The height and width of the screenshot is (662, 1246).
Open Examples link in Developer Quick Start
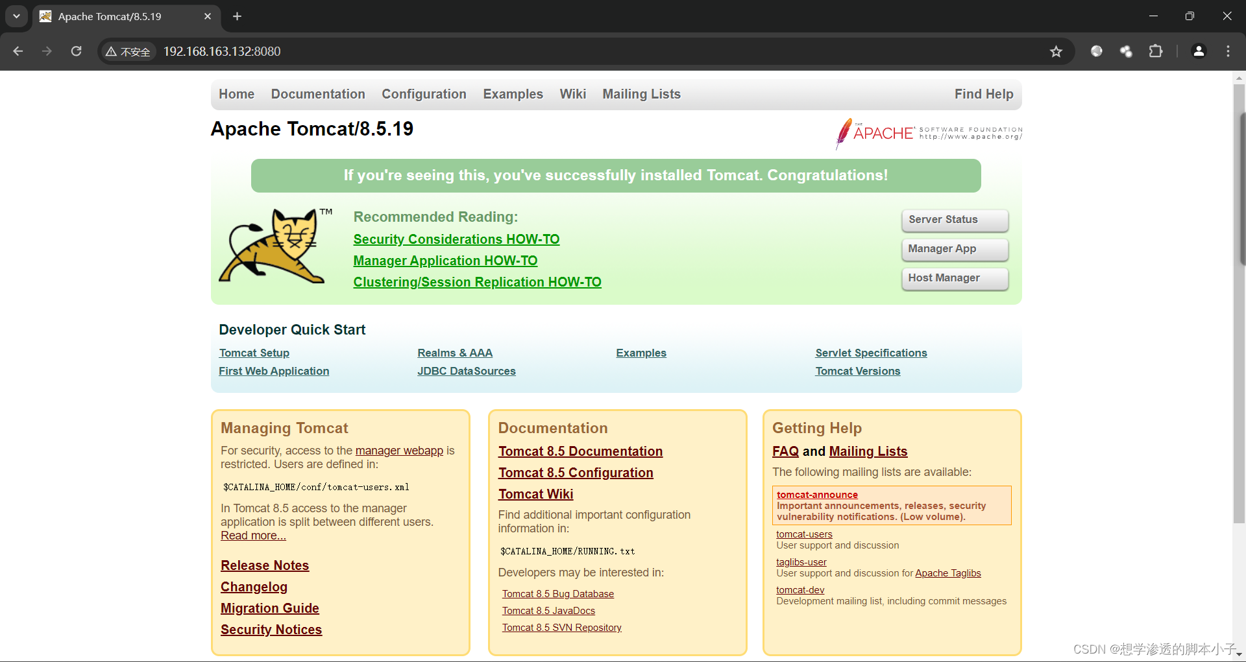tap(641, 353)
